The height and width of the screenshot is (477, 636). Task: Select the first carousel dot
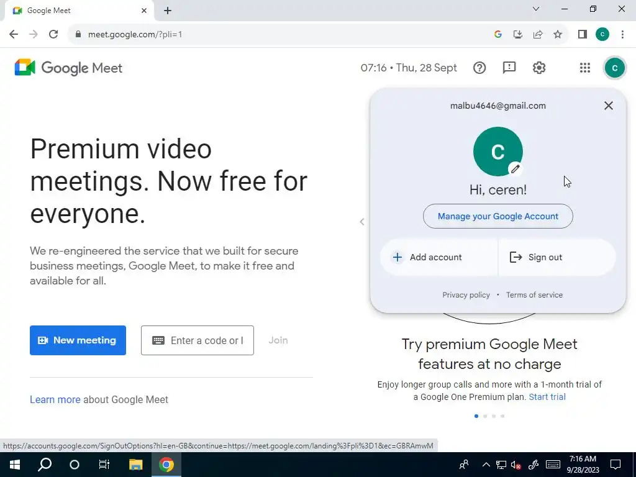coord(476,416)
